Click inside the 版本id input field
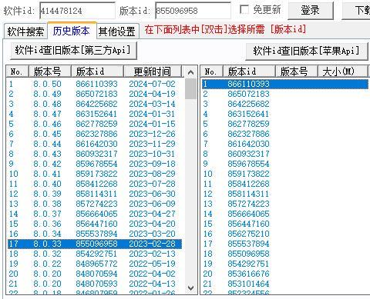 pyautogui.click(x=193, y=11)
